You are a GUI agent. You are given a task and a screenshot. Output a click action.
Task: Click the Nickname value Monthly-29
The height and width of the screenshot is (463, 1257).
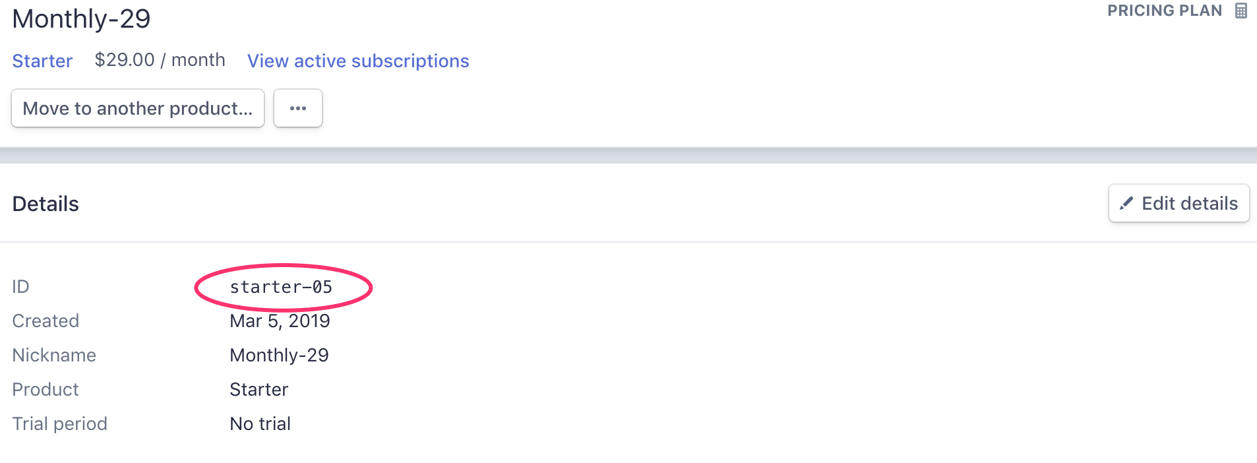pos(279,355)
